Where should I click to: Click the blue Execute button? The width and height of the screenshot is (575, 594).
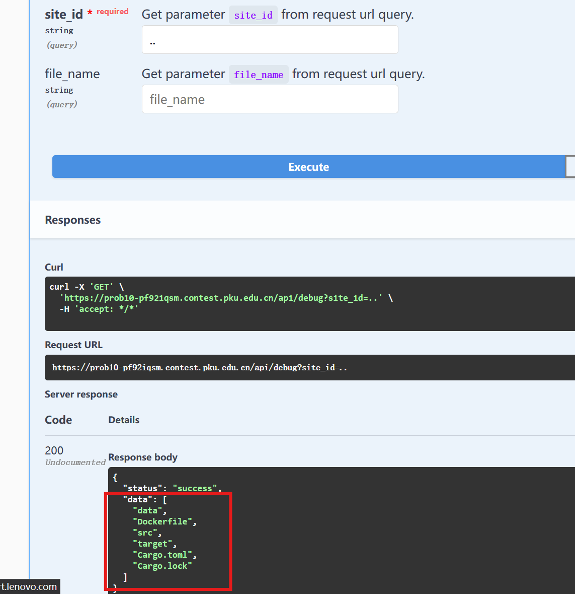(x=308, y=167)
